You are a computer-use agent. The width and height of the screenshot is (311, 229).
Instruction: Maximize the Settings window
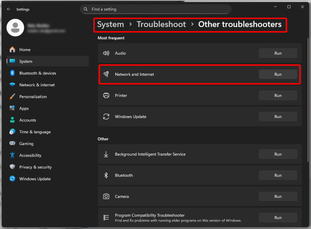pos(289,7)
